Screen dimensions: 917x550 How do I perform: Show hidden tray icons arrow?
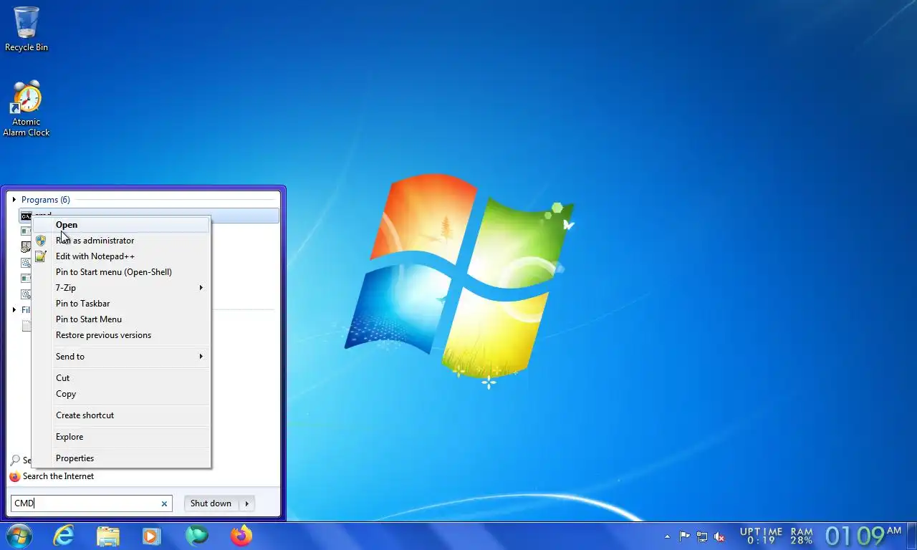668,536
